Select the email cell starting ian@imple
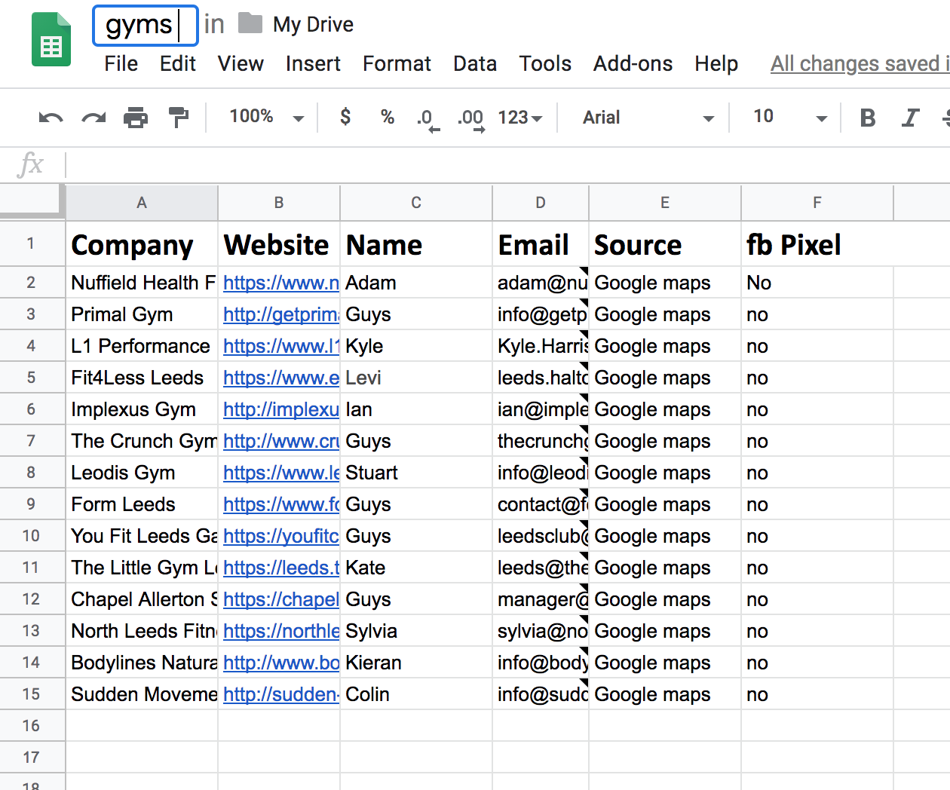This screenshot has height=790, width=950. click(x=540, y=409)
